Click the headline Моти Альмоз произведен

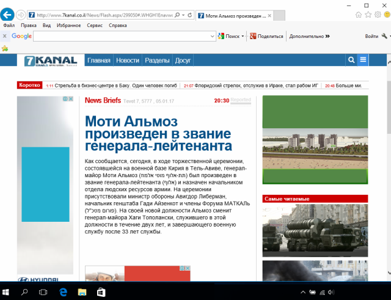pyautogui.click(x=158, y=133)
